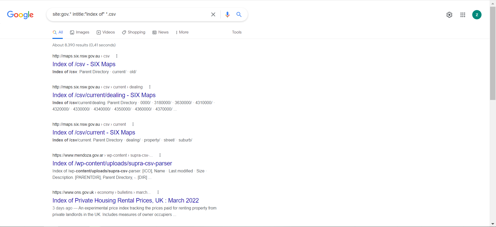This screenshot has width=496, height=227.
Task: Open the account avatar labeled Z
Action: [477, 15]
